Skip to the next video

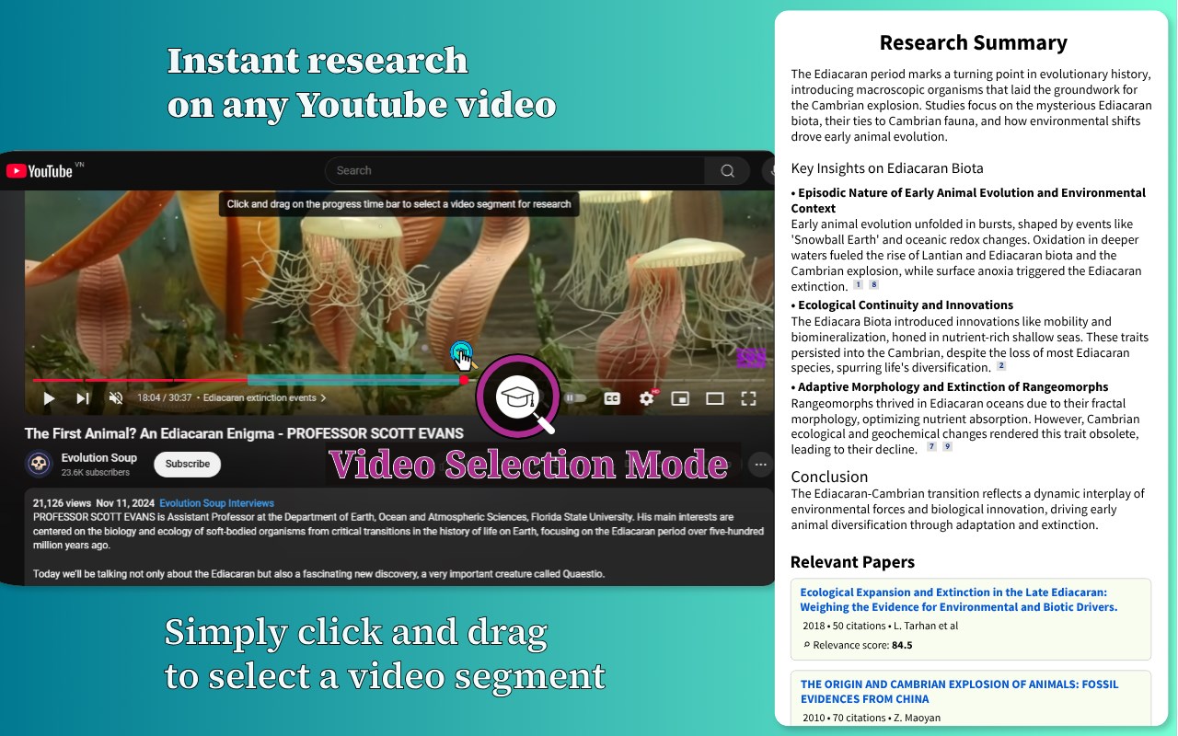[83, 398]
